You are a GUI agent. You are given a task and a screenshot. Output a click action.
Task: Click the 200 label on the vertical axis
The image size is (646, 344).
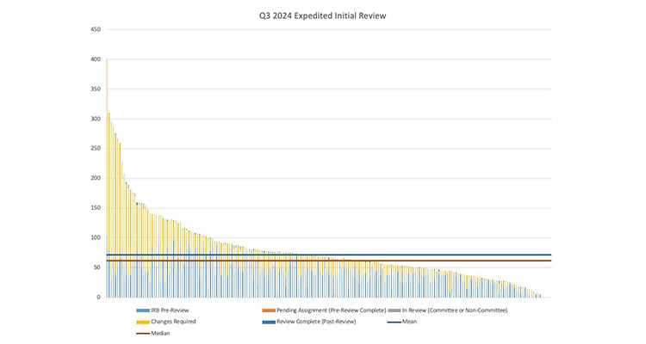click(x=95, y=178)
